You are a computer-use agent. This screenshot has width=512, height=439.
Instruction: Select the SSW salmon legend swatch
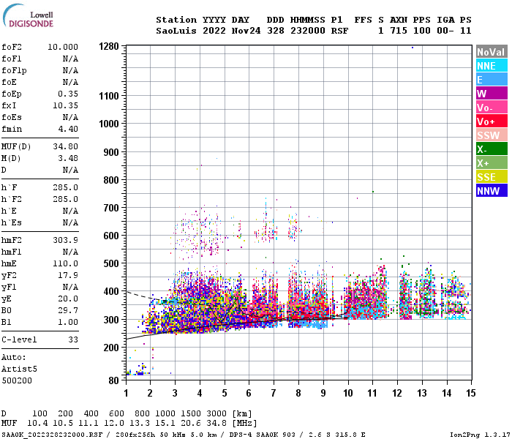tap(492, 135)
